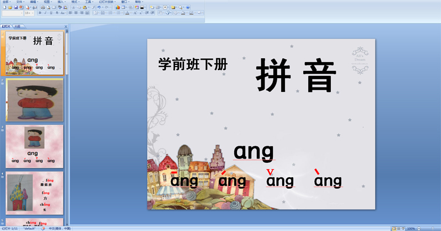
Task: Switch to Normal view in status bar
Action: [x=394, y=229]
